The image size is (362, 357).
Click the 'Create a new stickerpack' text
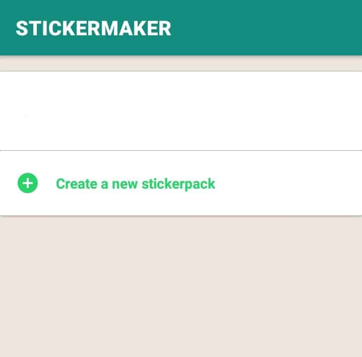pos(136,184)
